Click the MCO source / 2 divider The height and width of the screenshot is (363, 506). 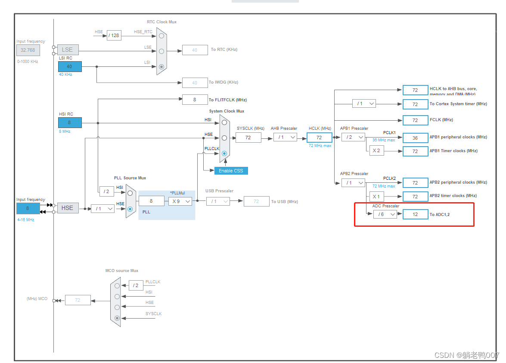click(x=136, y=285)
